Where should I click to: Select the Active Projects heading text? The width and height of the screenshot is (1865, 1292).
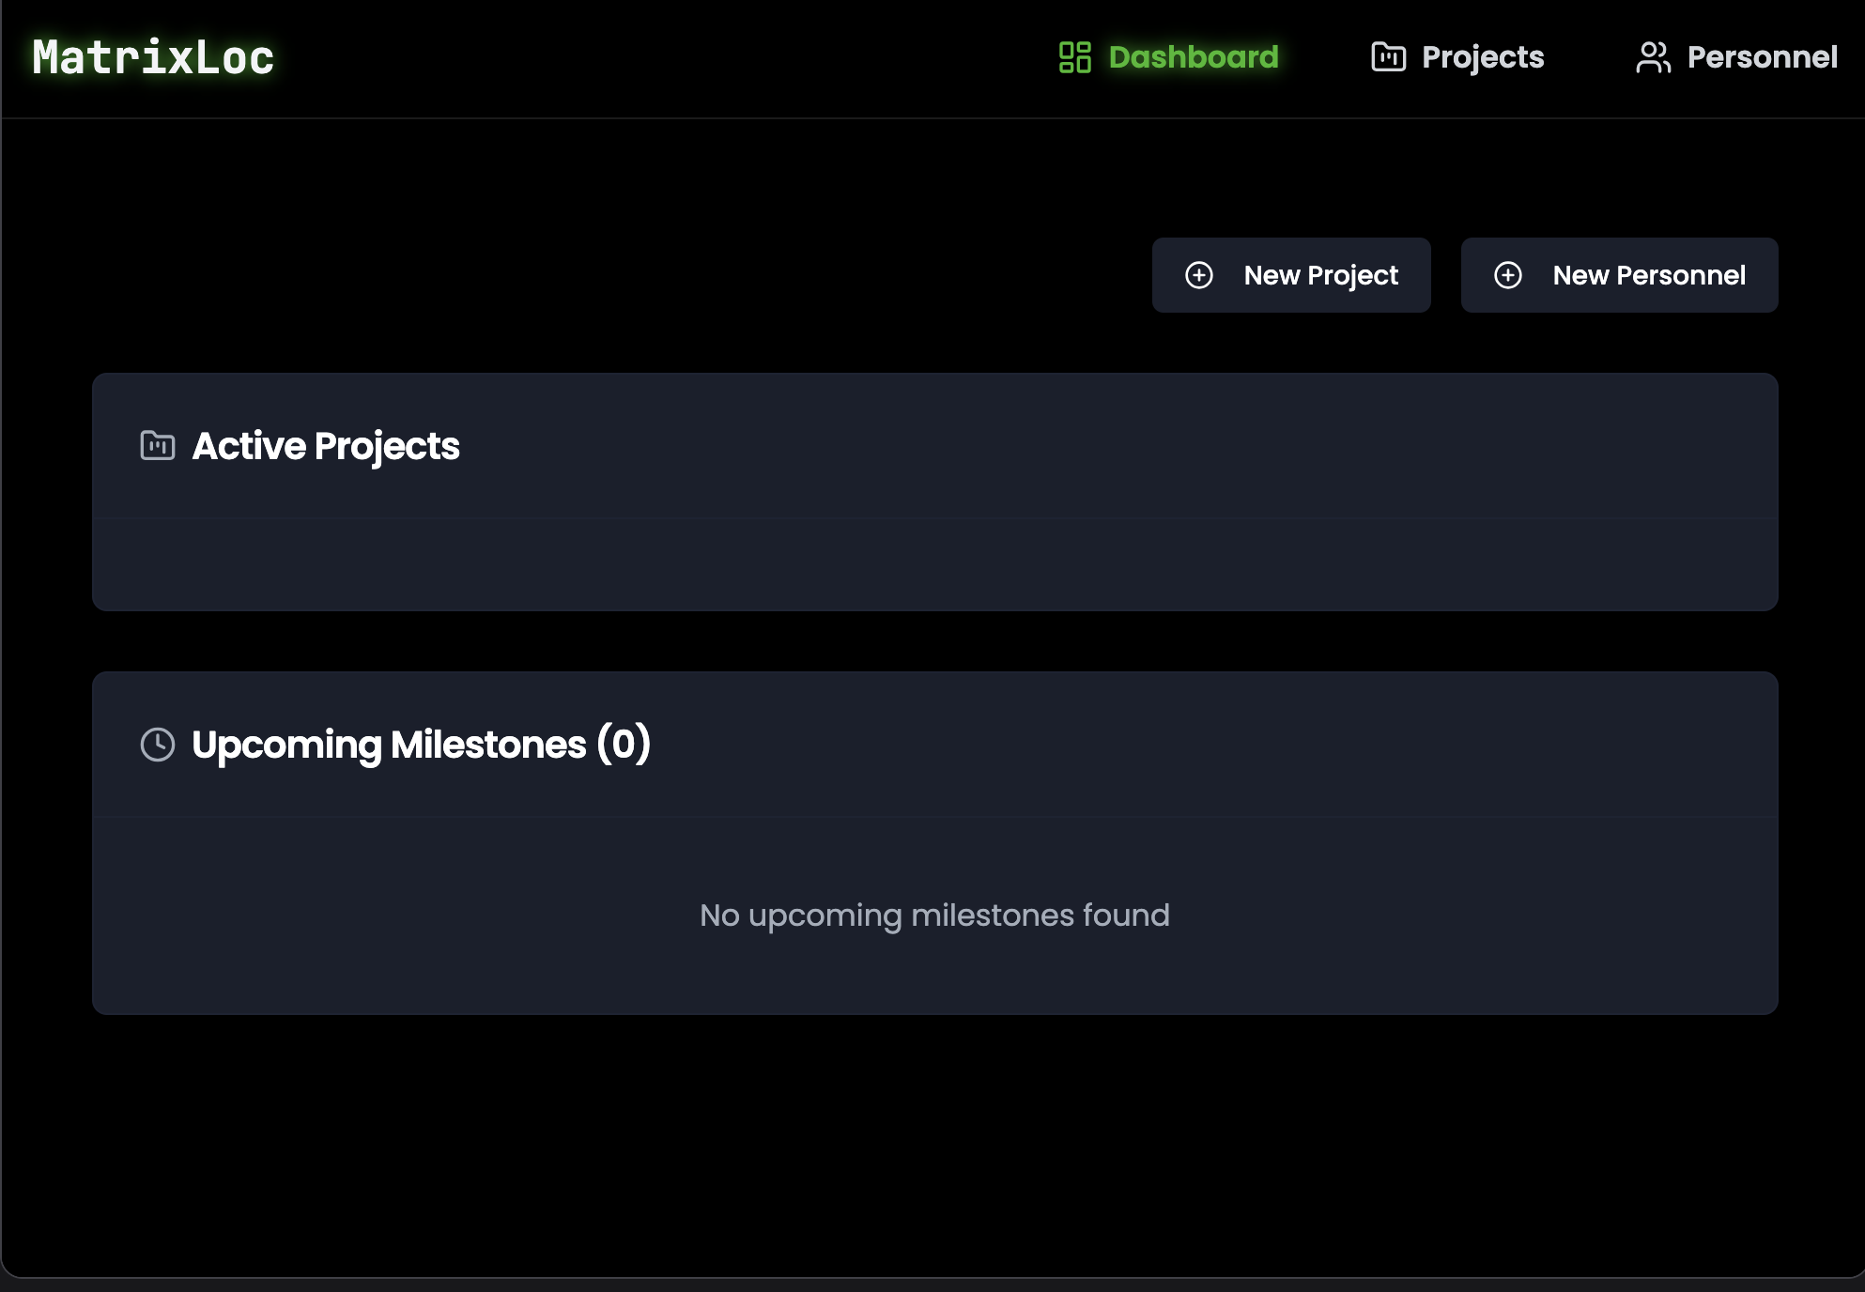326,446
